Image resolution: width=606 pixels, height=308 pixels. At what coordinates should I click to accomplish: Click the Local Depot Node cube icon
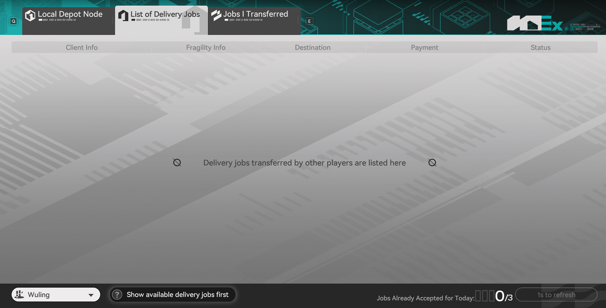(x=30, y=15)
